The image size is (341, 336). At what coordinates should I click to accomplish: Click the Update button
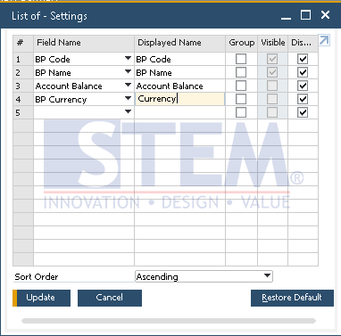41,298
